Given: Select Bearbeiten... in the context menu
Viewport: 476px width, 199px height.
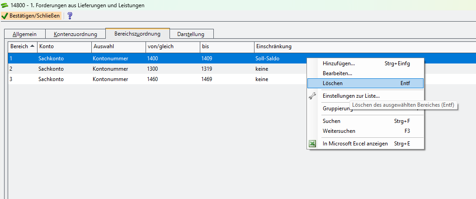Looking at the screenshot, I should click(x=337, y=73).
